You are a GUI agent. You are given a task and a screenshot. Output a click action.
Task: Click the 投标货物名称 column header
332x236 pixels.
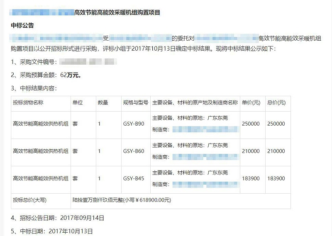click(28, 102)
